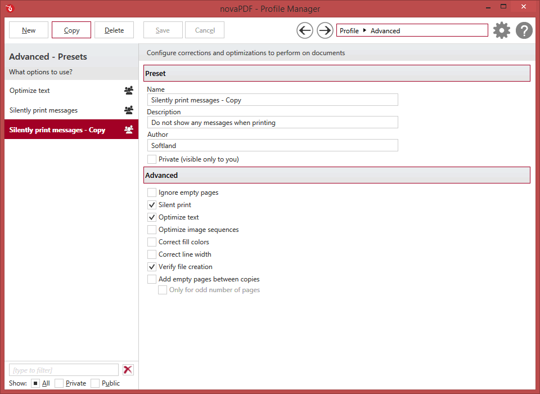This screenshot has width=540, height=394.
Task: Uncheck the Optimize text checkbox
Action: tap(152, 217)
